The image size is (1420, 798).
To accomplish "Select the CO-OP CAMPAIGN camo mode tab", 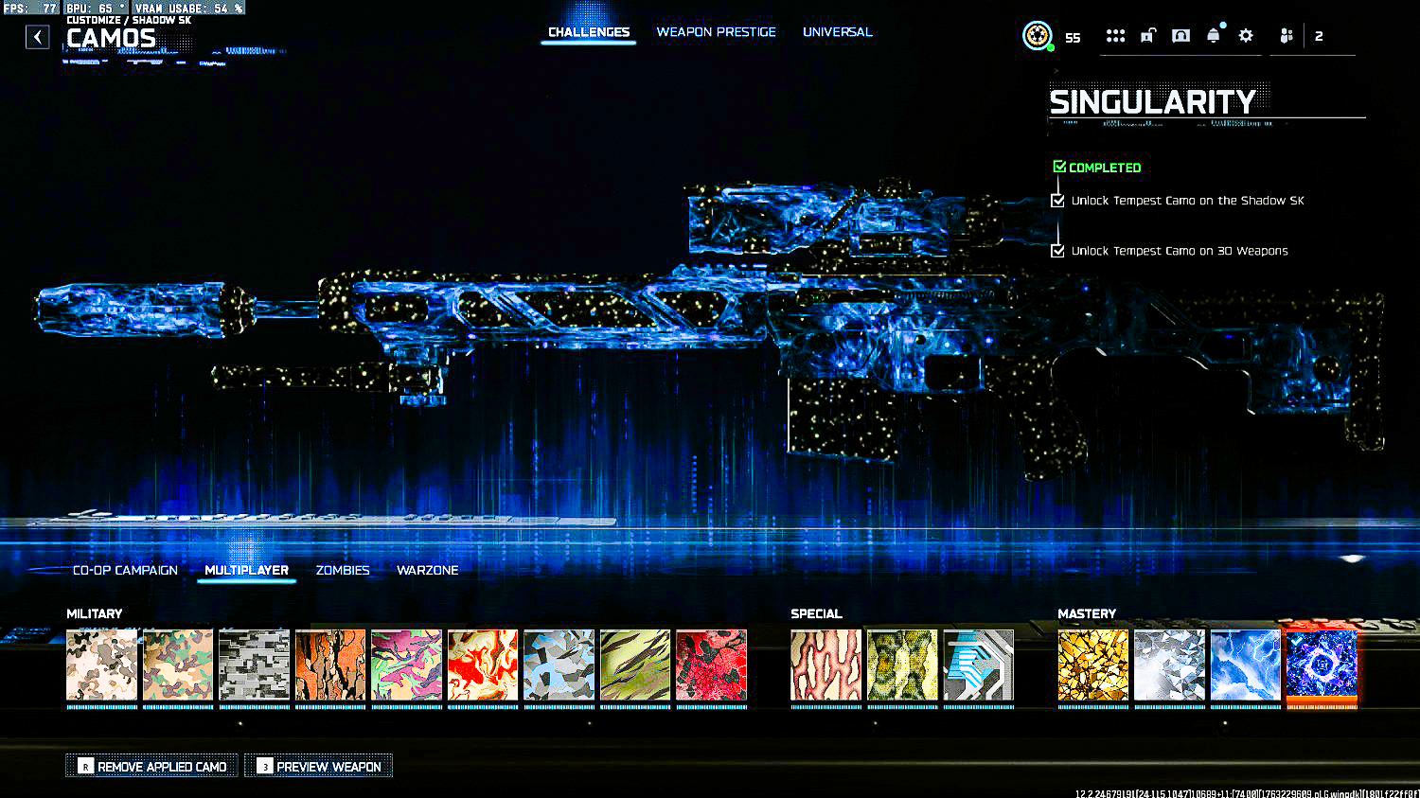I will point(125,570).
